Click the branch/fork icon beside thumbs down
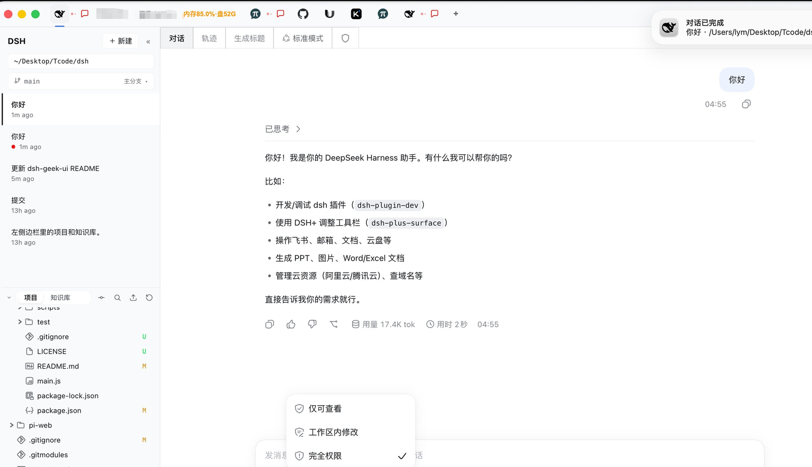 [x=333, y=324]
